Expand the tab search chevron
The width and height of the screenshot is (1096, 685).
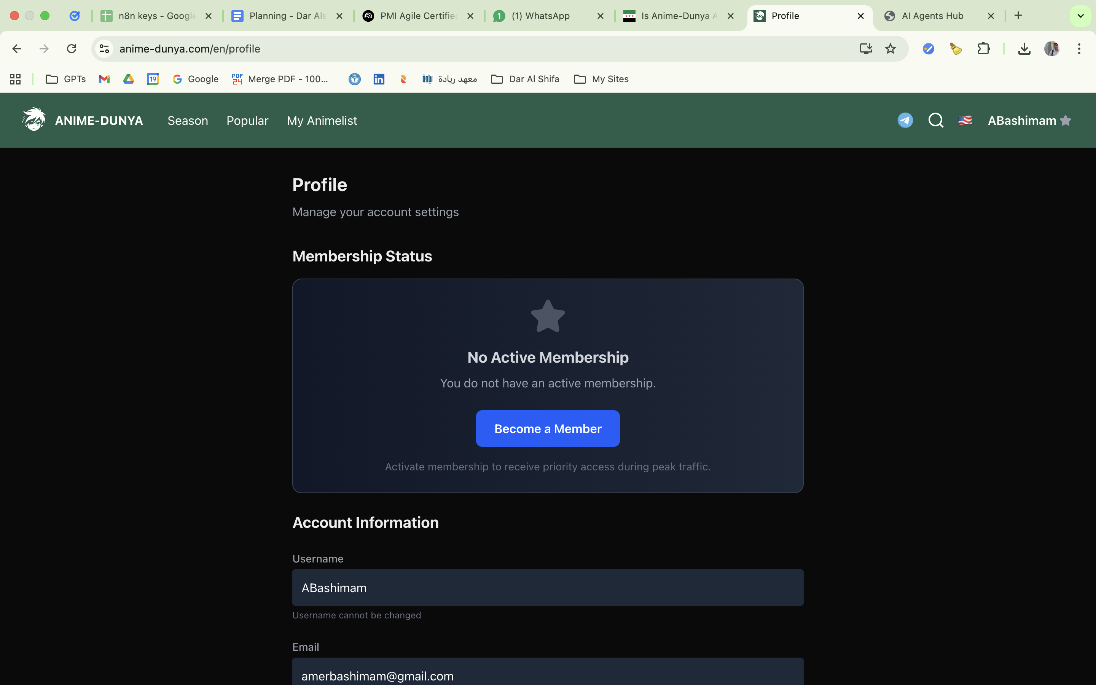click(1080, 16)
